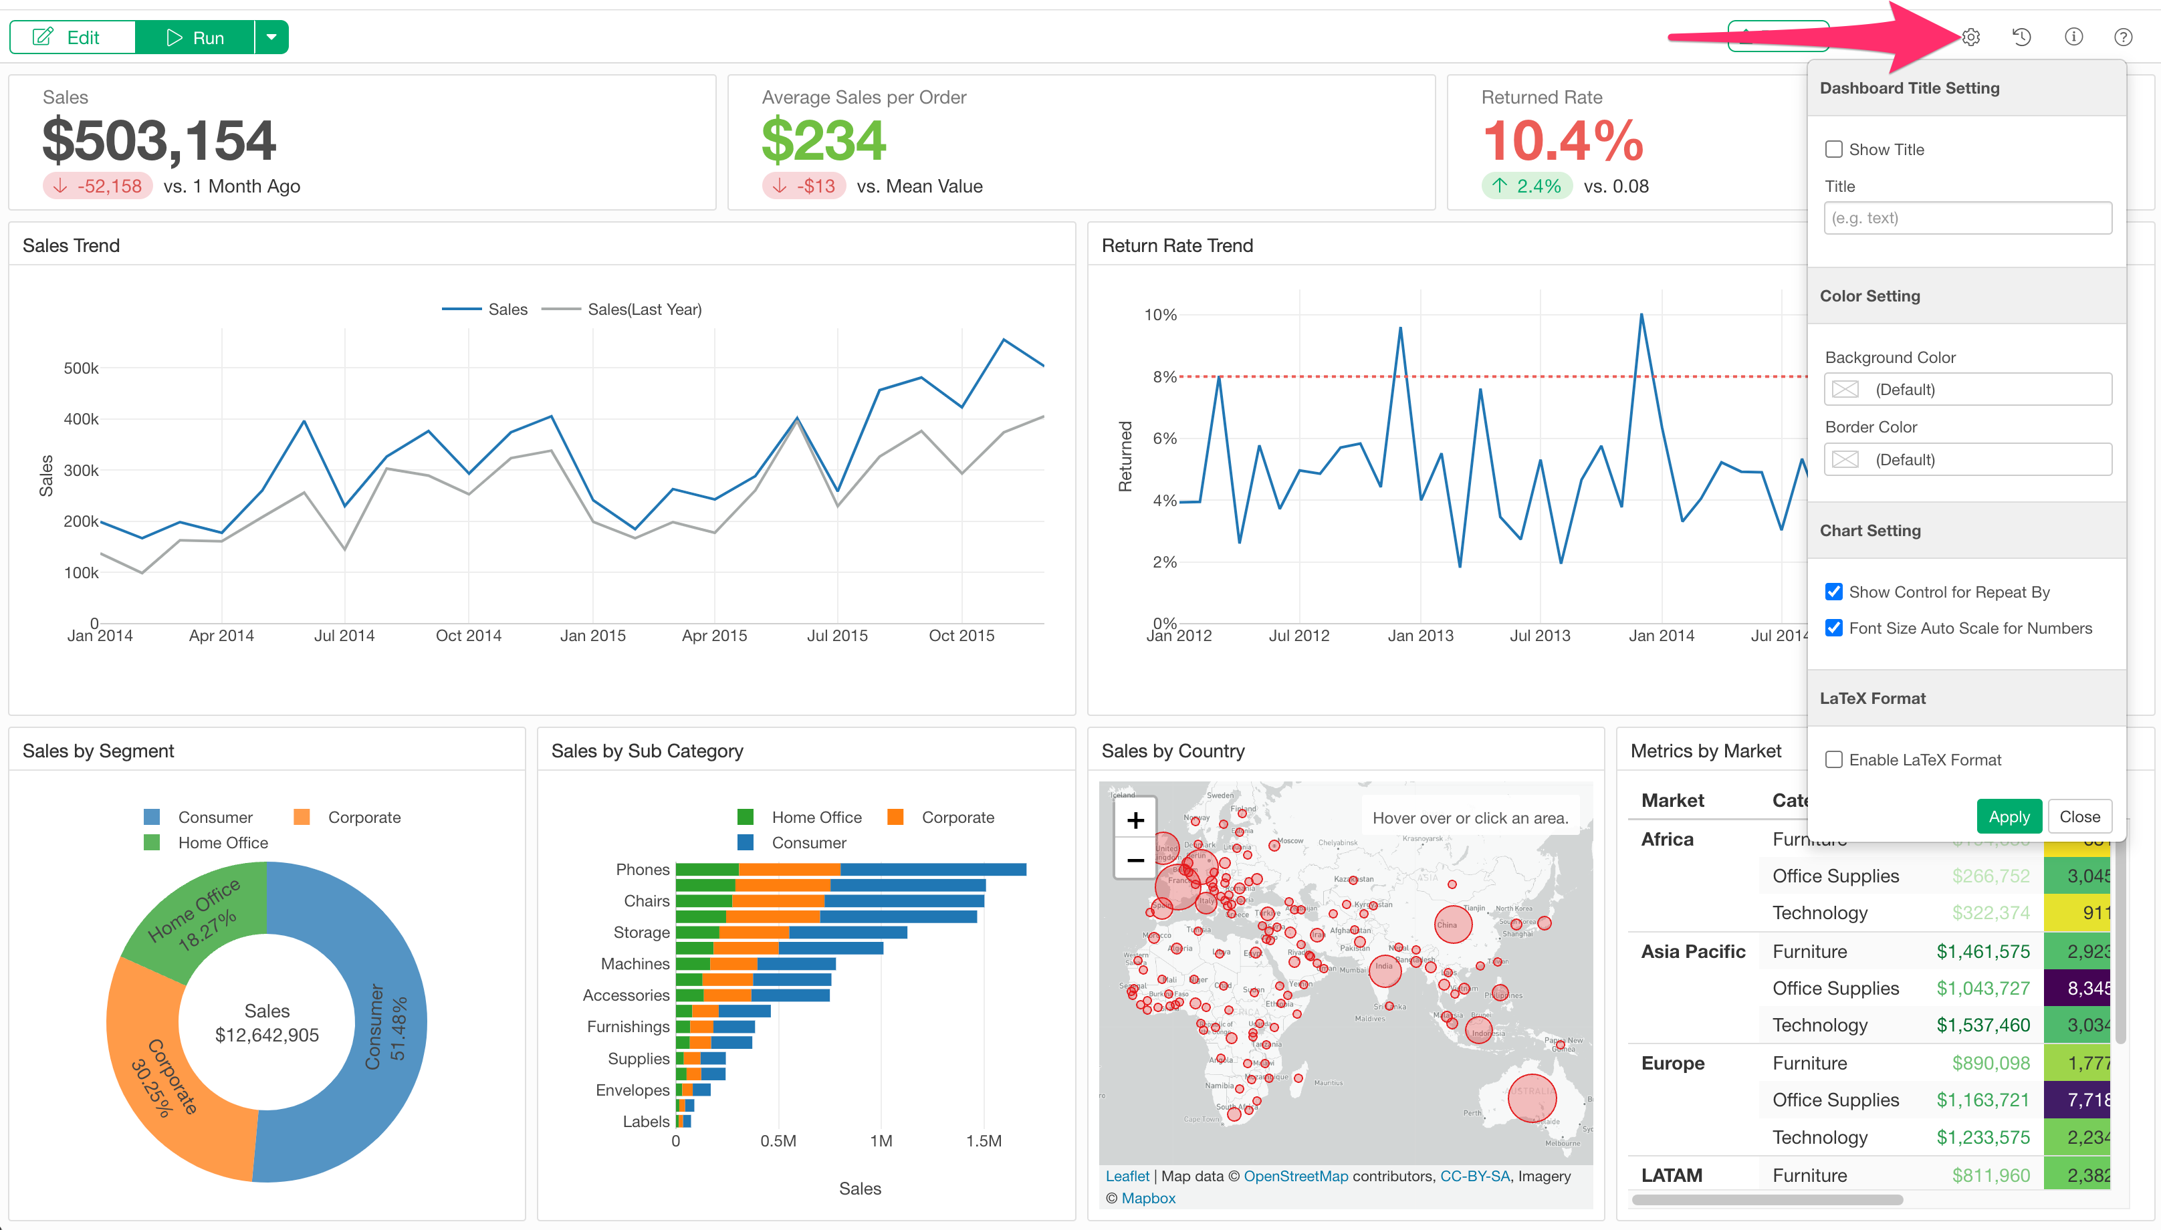The width and height of the screenshot is (2161, 1230).
Task: Open the Mapbox attribution link
Action: [1148, 1198]
